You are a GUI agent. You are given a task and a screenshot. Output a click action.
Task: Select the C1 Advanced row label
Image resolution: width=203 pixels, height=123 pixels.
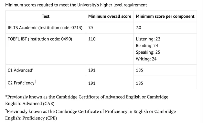point(21,70)
